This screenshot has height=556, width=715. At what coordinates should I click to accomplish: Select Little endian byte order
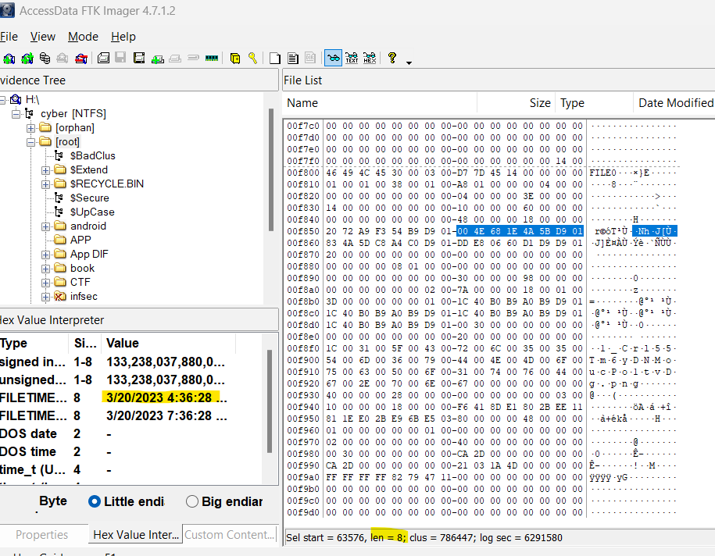tap(95, 502)
